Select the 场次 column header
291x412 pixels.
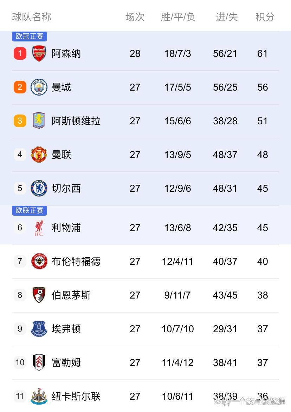135,17
